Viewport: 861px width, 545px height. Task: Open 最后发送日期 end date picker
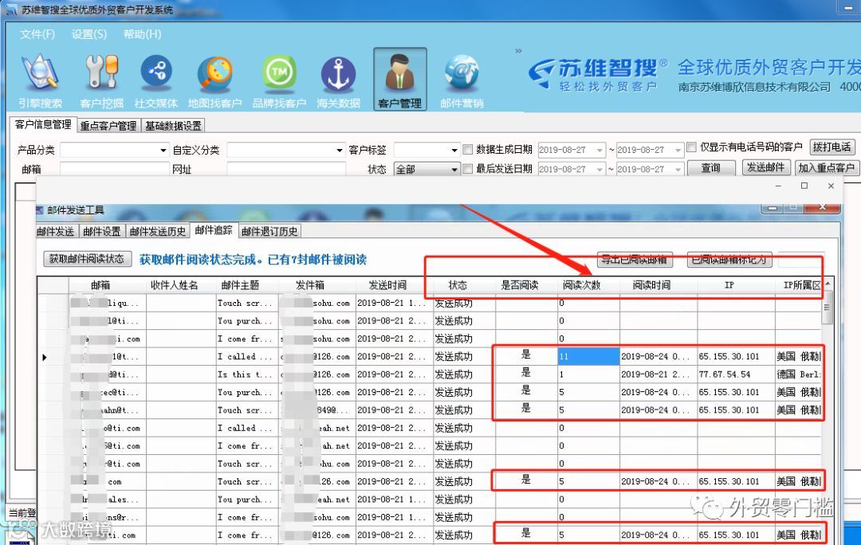click(678, 169)
